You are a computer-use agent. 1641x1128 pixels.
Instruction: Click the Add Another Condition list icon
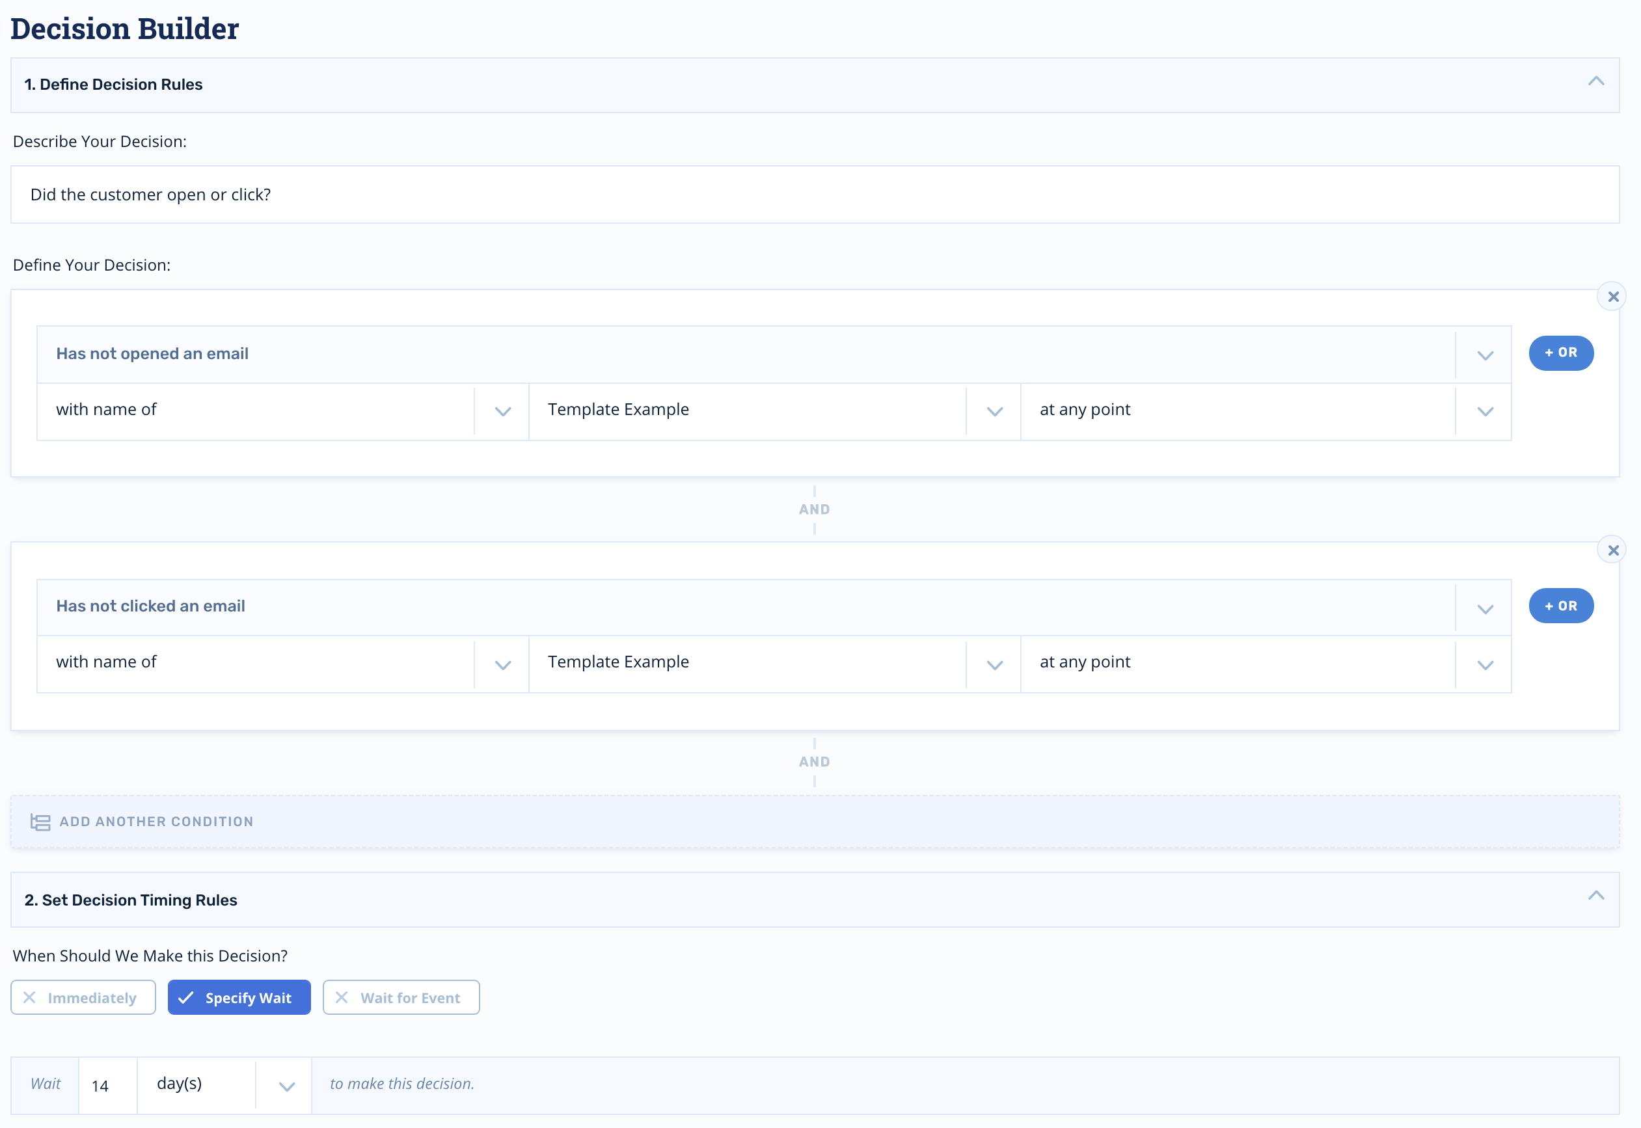[40, 822]
